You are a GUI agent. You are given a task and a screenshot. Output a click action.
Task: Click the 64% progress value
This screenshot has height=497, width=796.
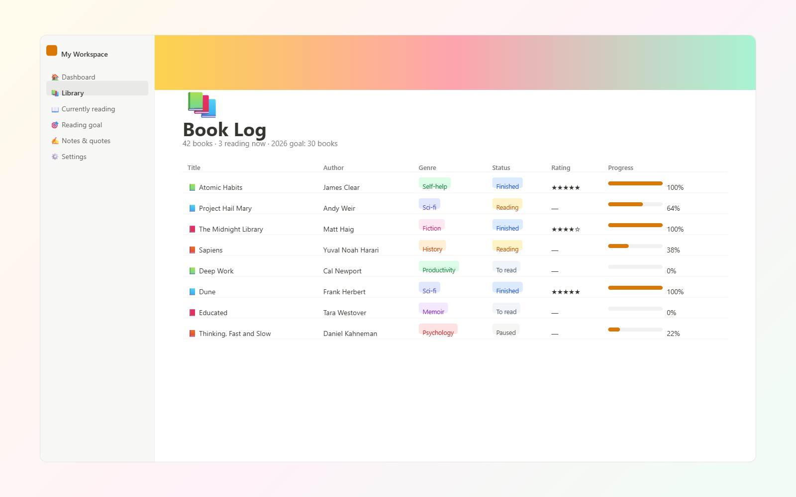(x=673, y=208)
